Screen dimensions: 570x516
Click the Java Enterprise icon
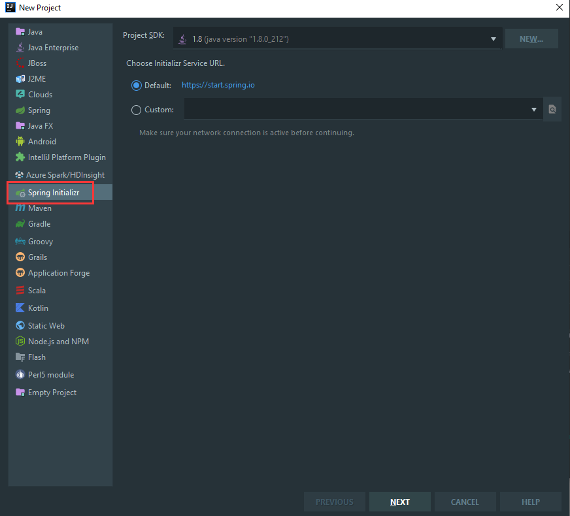[x=20, y=48]
